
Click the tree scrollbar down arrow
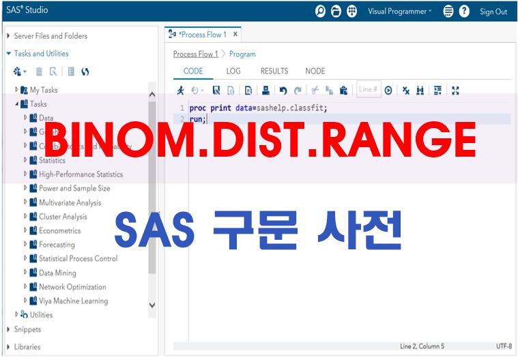152,305
